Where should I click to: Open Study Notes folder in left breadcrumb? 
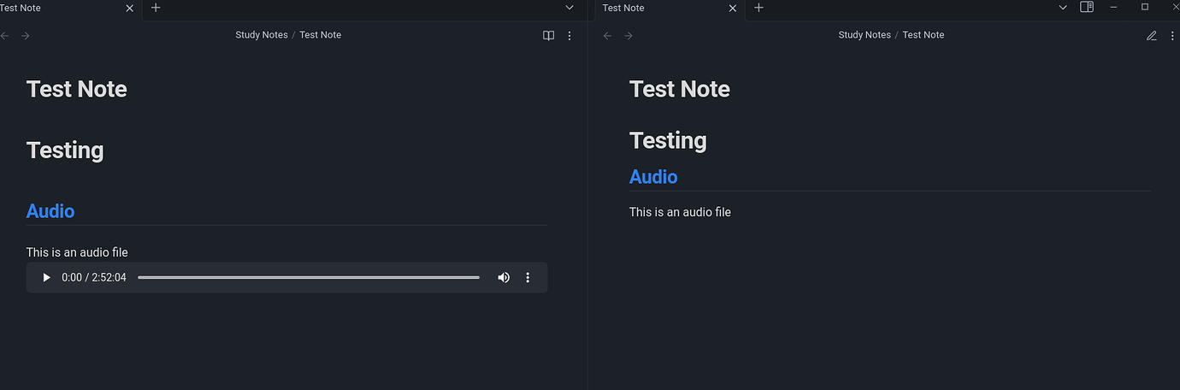[x=262, y=35]
